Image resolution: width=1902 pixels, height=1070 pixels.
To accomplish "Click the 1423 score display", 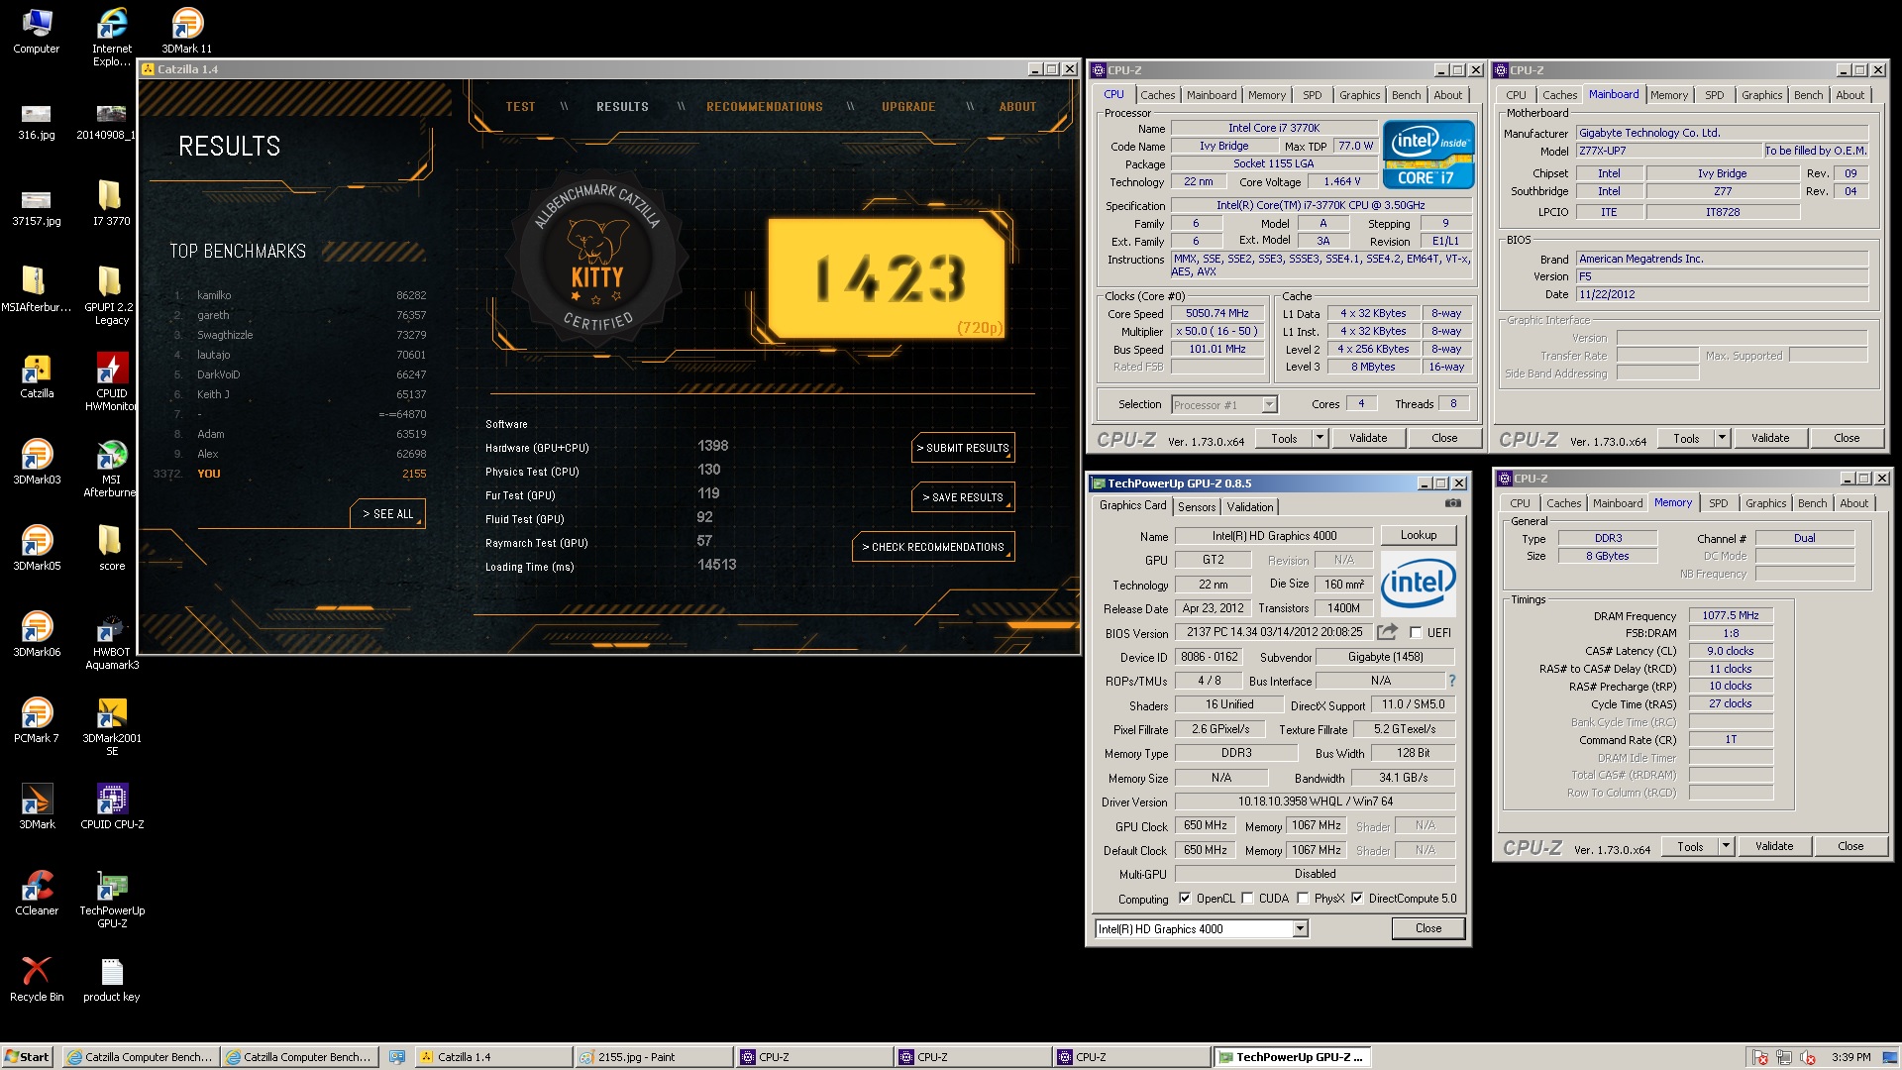I will (889, 278).
